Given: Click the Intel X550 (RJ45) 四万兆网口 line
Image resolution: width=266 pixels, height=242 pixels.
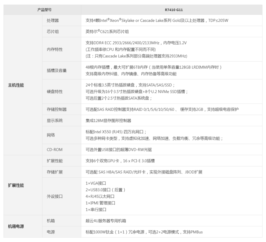Looking at the screenshot, I should click(x=116, y=132).
